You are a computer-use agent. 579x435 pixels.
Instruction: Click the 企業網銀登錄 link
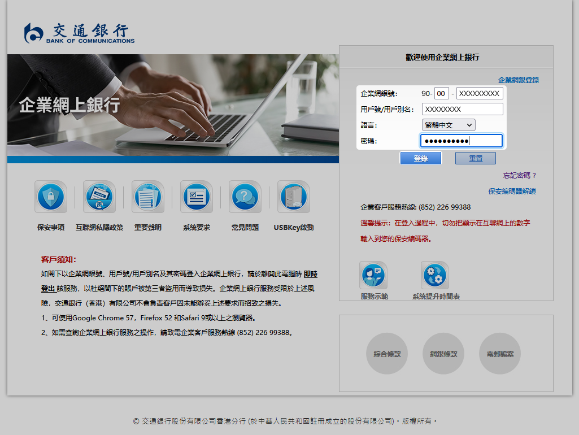click(519, 80)
